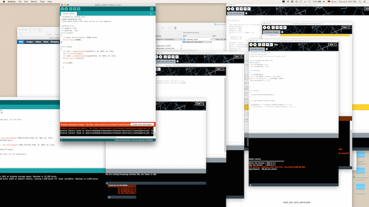Open the Apple menu

click(4, 2)
